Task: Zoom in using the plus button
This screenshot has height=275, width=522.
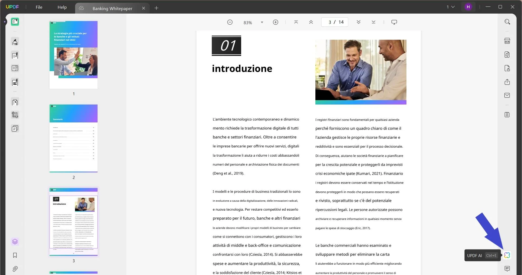Action: (275, 22)
